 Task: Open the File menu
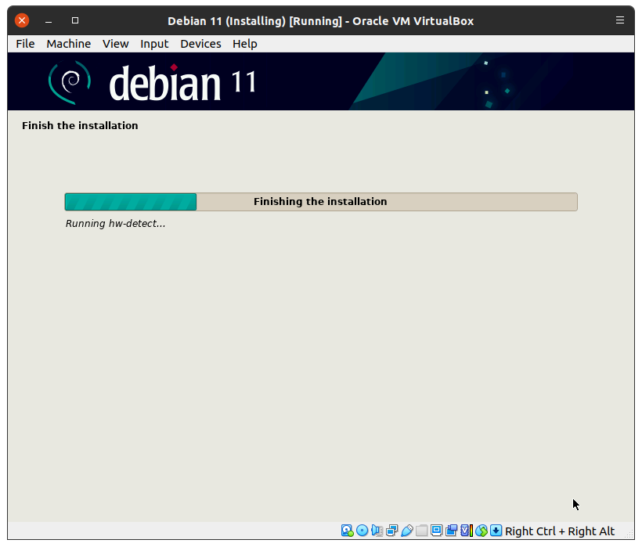coord(25,44)
